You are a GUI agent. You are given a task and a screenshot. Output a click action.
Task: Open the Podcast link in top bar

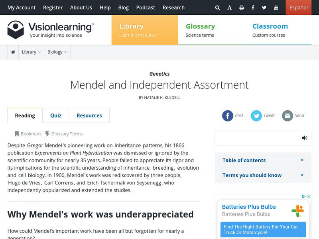pos(146,8)
